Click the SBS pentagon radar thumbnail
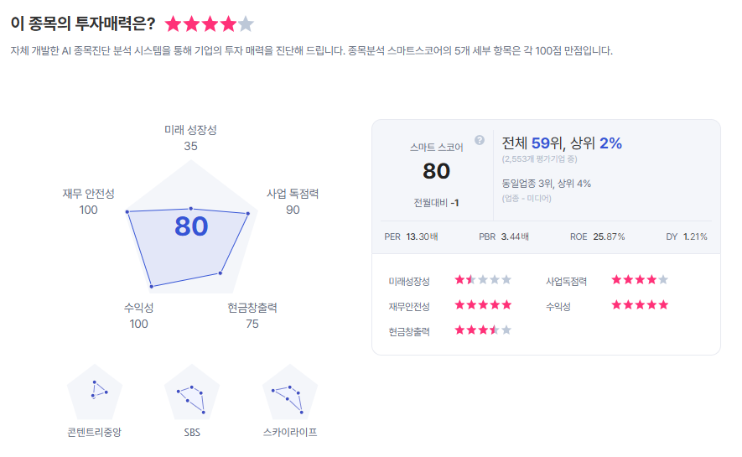Image resolution: width=742 pixels, height=457 pixels. point(192,392)
